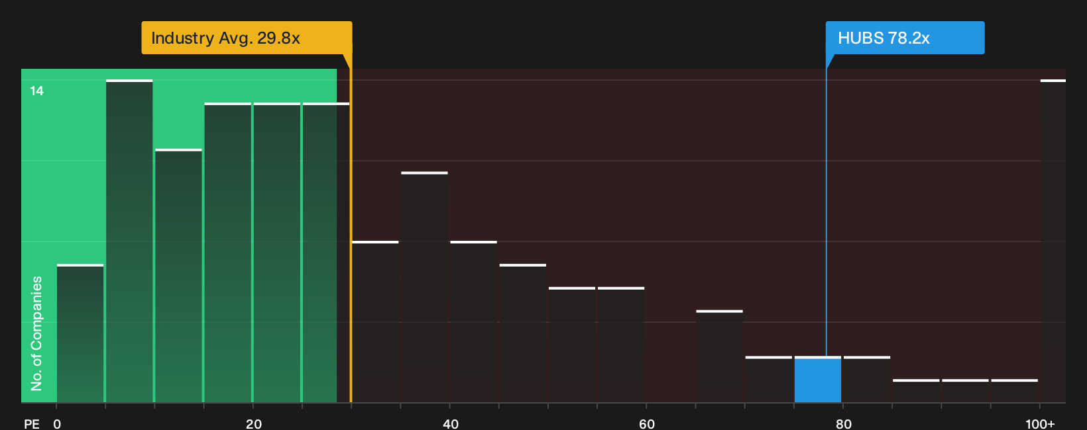The width and height of the screenshot is (1087, 430).
Task: Select the 65 to 70 PE bar
Action: [719, 357]
